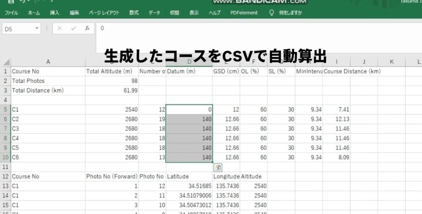Click cell 'GSD (cm)'
The height and width of the screenshot is (214, 422).
coord(226,71)
